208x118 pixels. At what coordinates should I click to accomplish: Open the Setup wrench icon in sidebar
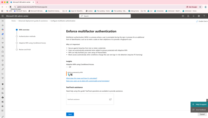click(2, 69)
